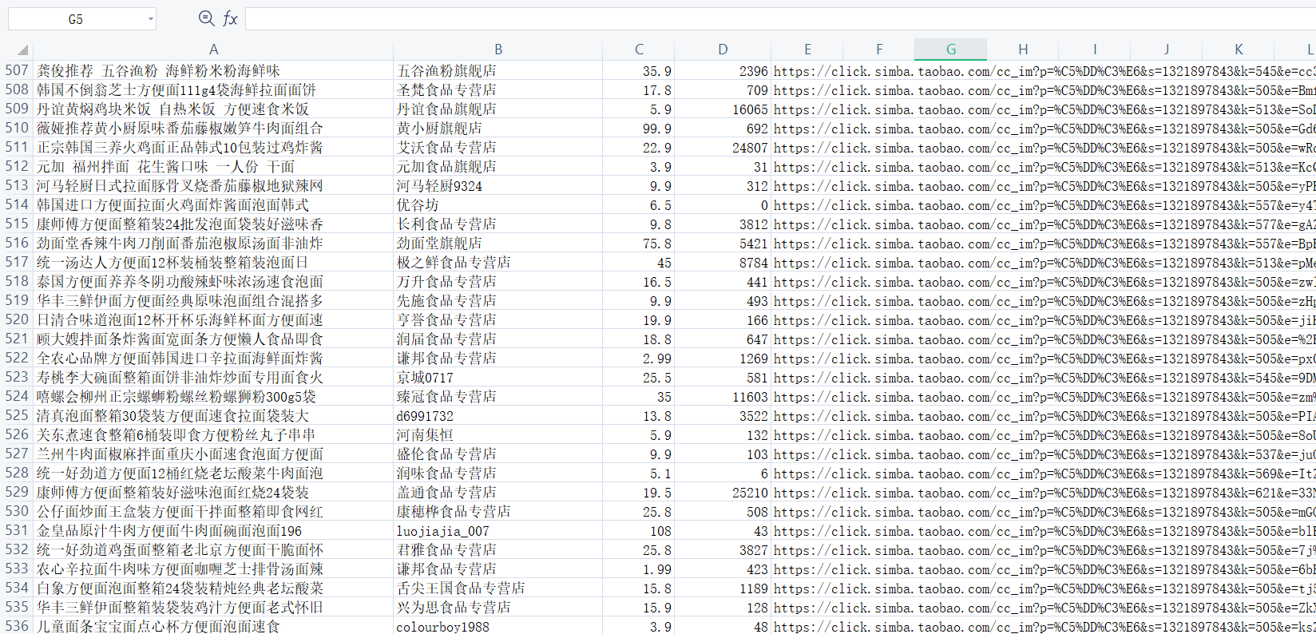Select column B header
Screen dimensions: 1316x634
coord(497,50)
